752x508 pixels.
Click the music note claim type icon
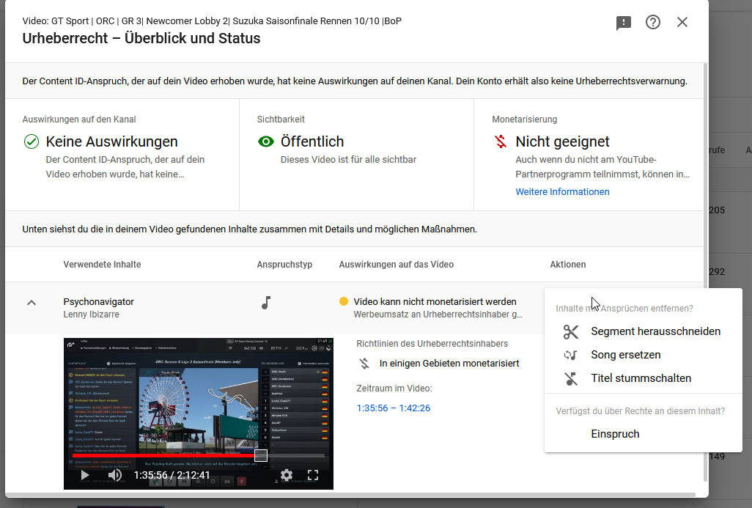(x=266, y=303)
